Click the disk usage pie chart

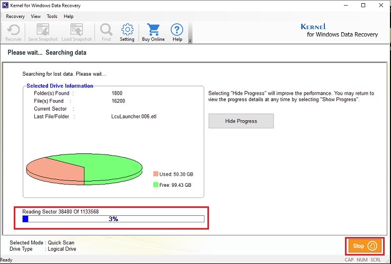pos(84,169)
